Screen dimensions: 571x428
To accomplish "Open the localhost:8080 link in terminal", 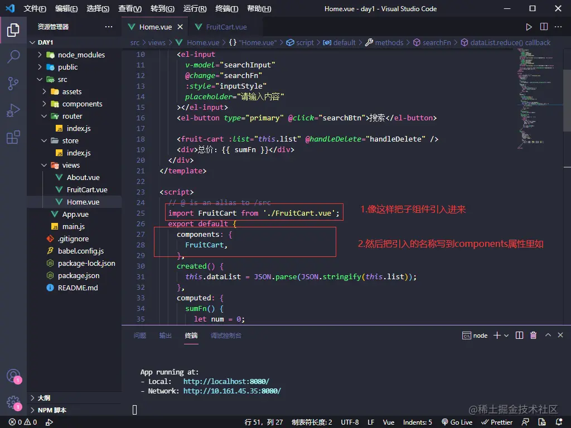I will click(x=226, y=381).
